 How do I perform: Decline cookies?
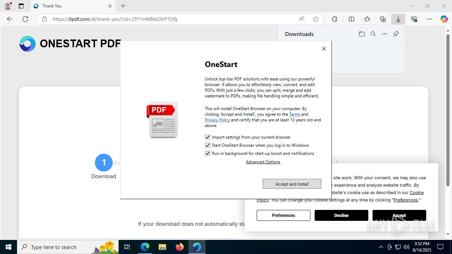341,216
